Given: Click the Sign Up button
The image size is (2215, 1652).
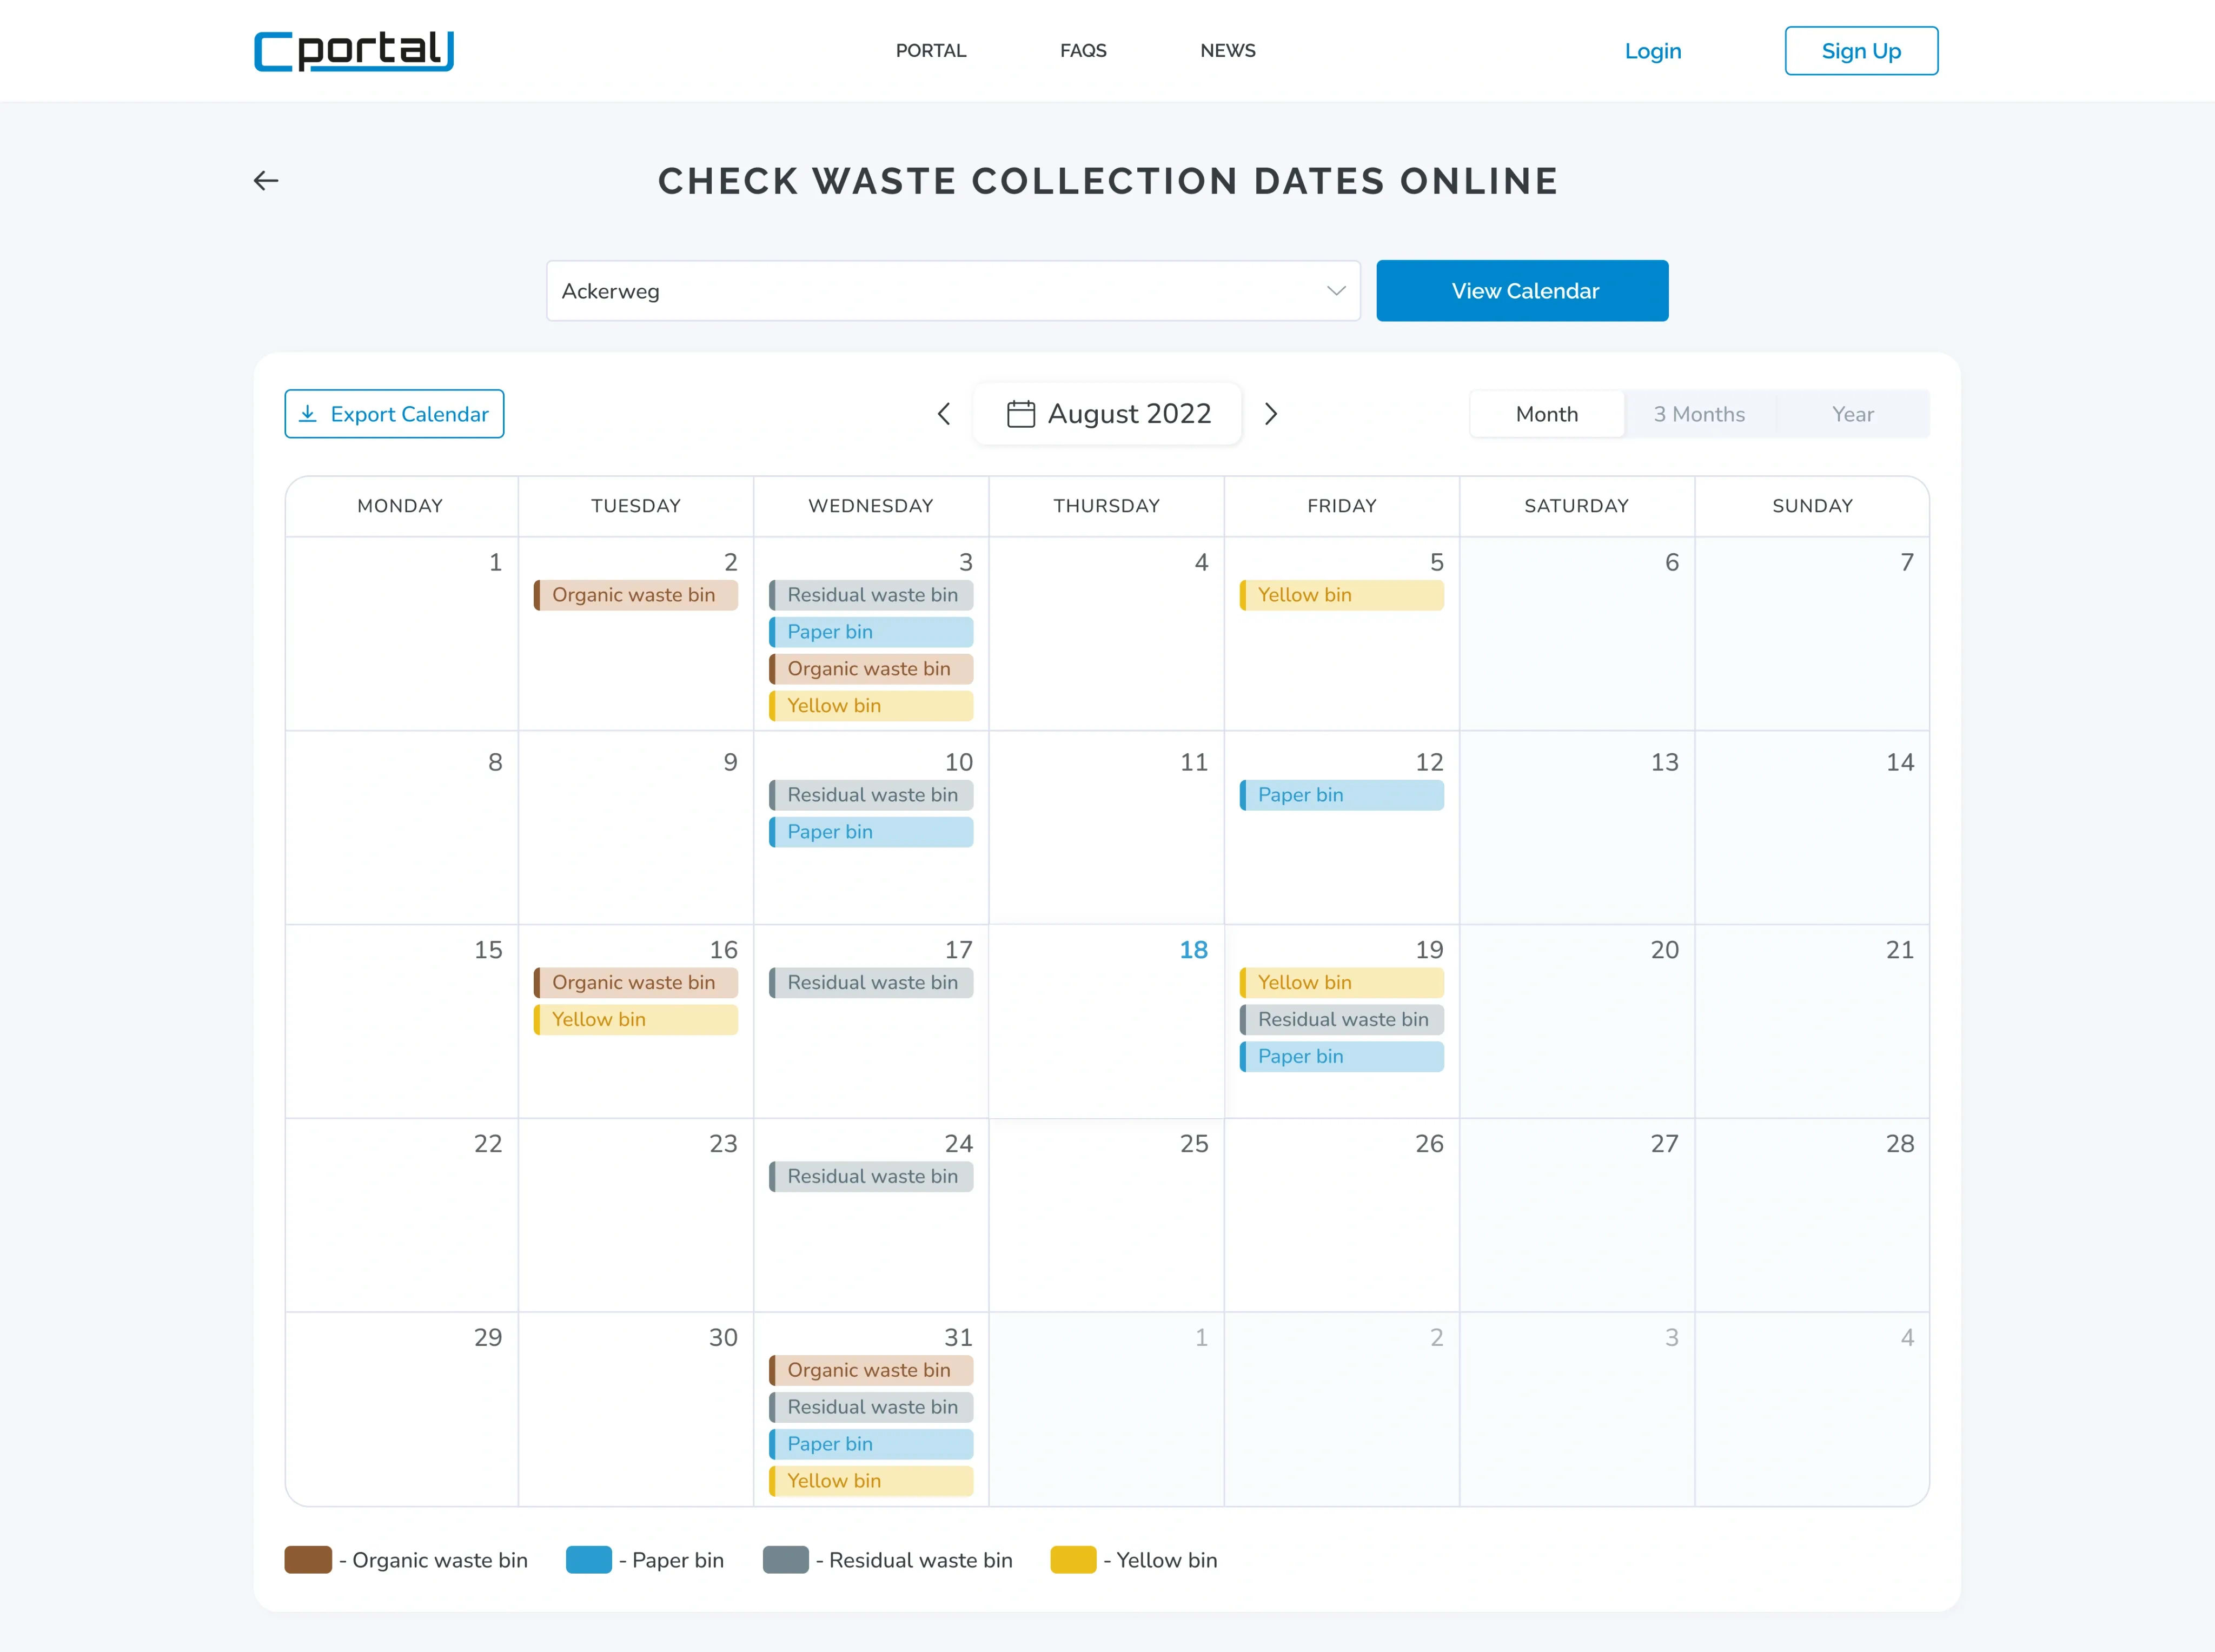Looking at the screenshot, I should [1860, 51].
